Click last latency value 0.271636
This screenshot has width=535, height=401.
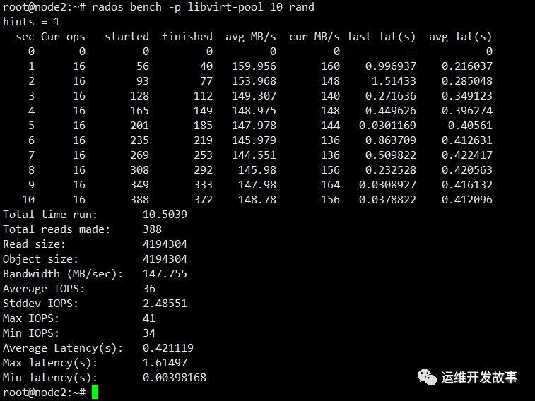[x=391, y=96]
